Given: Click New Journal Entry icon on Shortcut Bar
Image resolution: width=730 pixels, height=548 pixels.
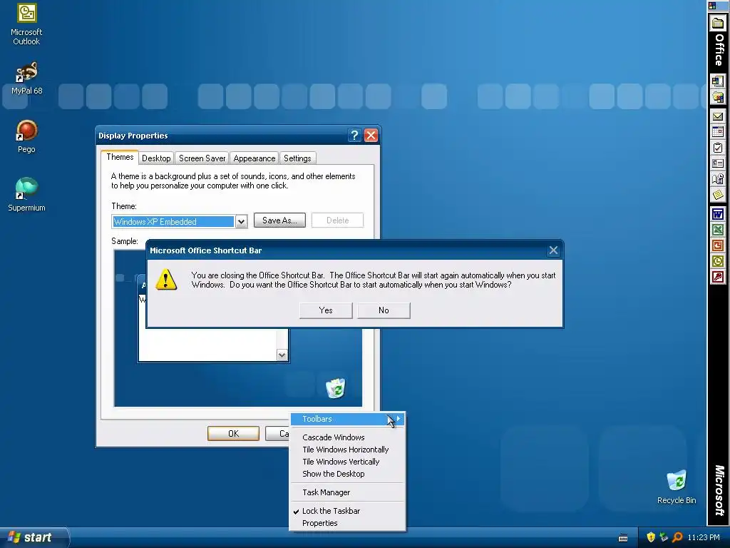Looking at the screenshot, I should pyautogui.click(x=717, y=179).
